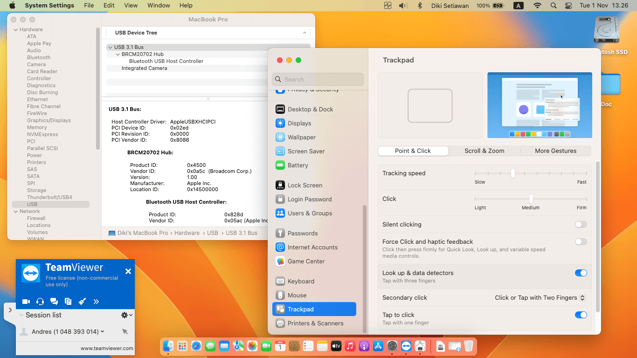Collapse the Session list section
This screenshot has width=637, height=358.
[21, 315]
